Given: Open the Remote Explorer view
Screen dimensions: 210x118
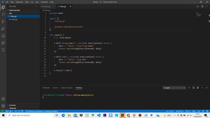Looking at the screenshot, I should [3, 36].
